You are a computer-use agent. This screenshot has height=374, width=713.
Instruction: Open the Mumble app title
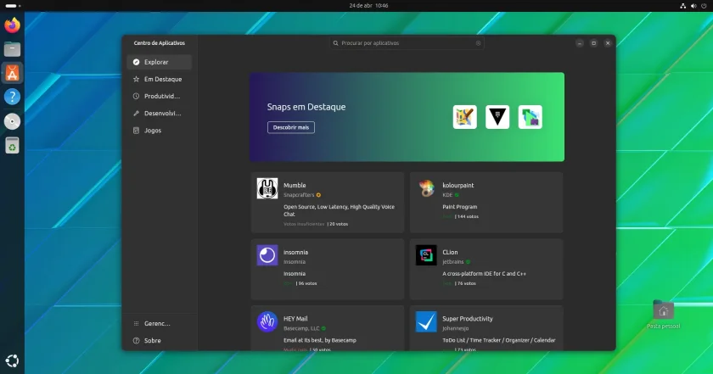tap(295, 186)
